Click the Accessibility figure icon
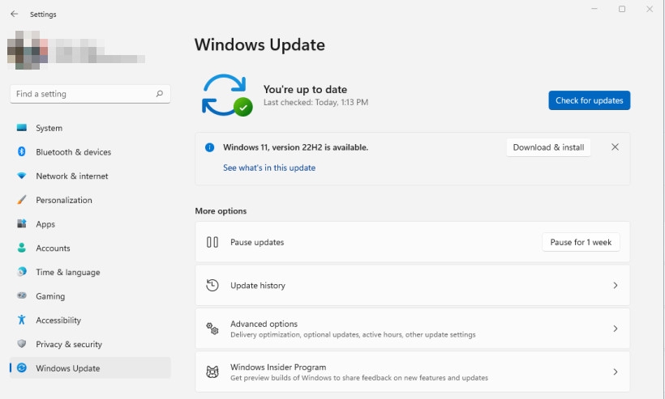This screenshot has height=399, width=665. (x=22, y=320)
